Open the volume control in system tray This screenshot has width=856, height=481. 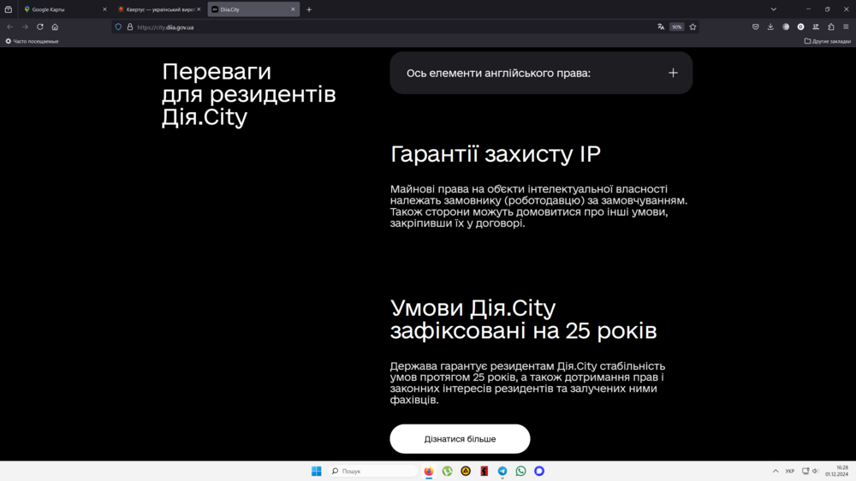point(815,472)
